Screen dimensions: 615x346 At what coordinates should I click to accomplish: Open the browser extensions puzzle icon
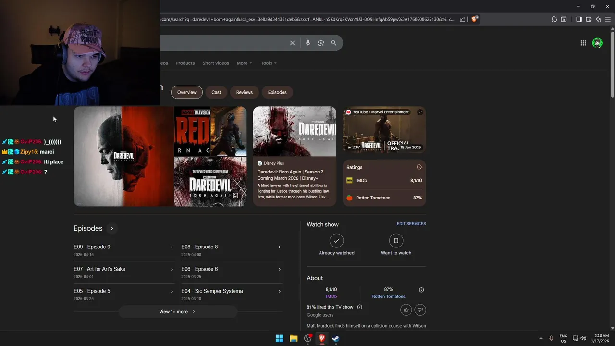pyautogui.click(x=554, y=19)
